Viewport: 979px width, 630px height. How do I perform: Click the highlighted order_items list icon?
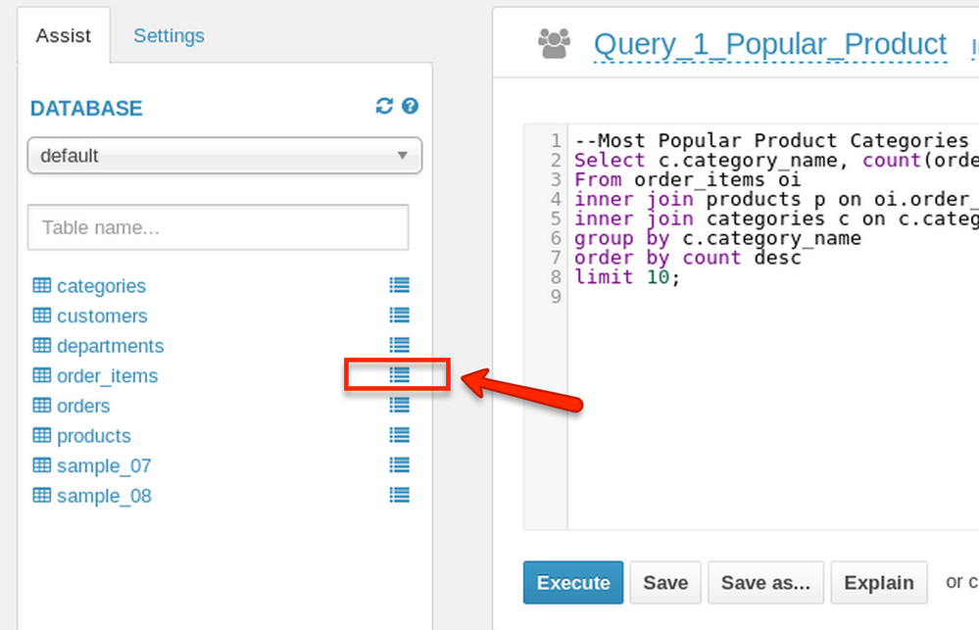(399, 375)
